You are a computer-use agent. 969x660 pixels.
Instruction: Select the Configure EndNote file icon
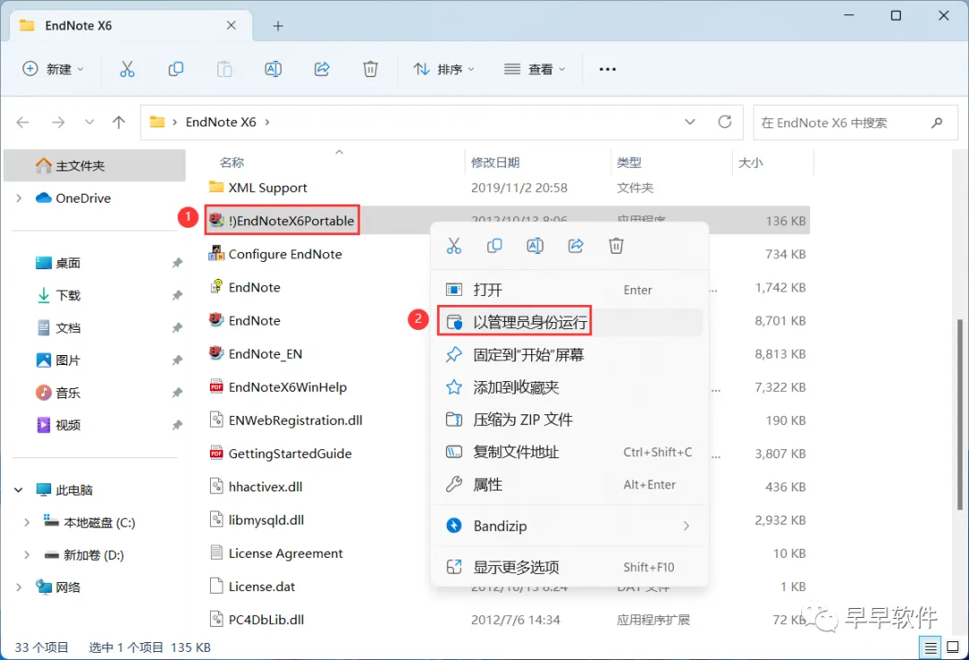coord(216,254)
